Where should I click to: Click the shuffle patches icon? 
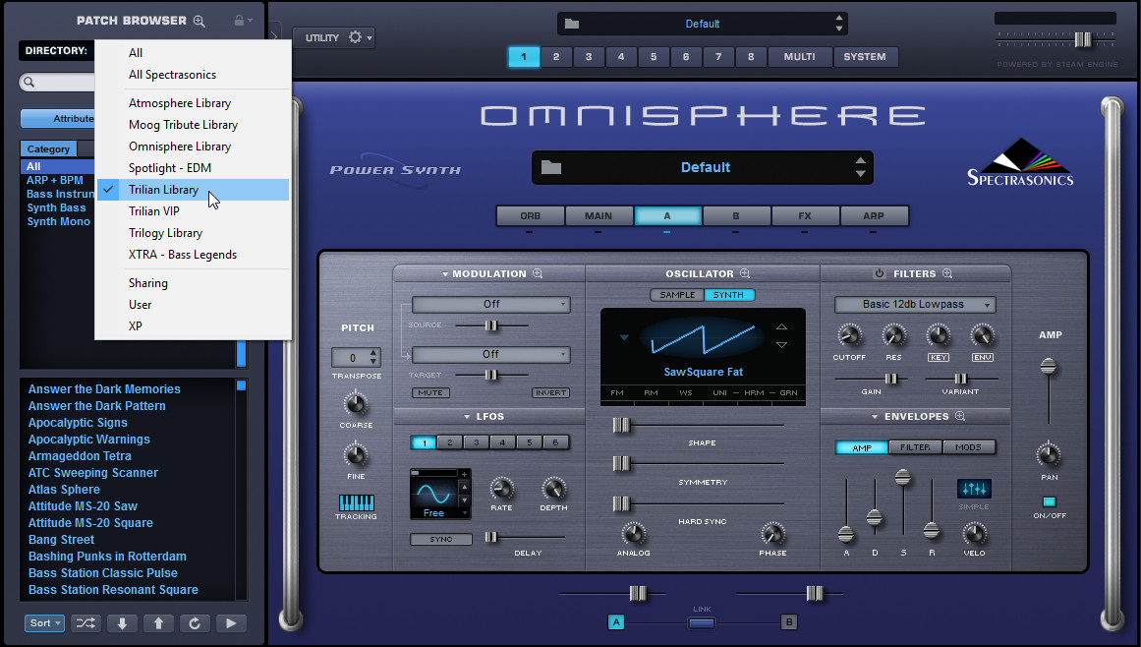point(86,623)
